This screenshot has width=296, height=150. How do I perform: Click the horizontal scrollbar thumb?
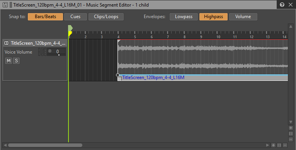tap(45, 145)
